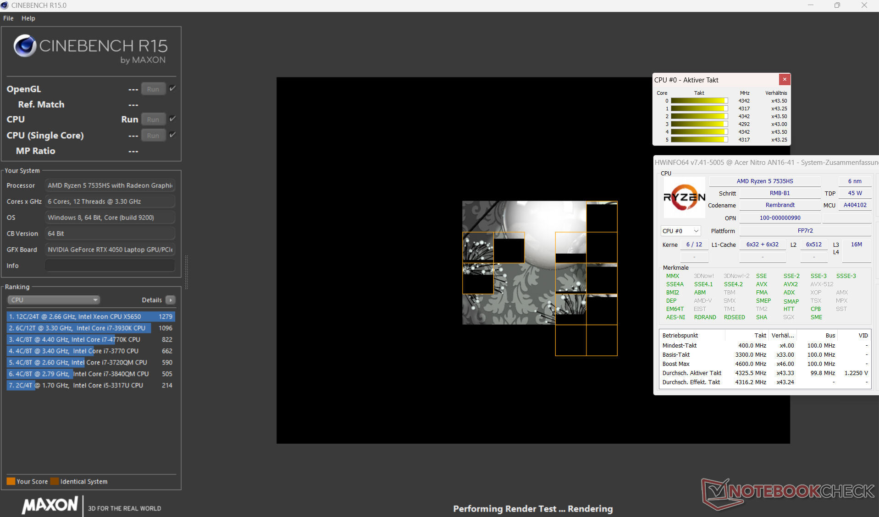Image resolution: width=879 pixels, height=517 pixels.
Task: Select ranking entry Intel Core i7-4770K CPU
Action: (x=90, y=339)
